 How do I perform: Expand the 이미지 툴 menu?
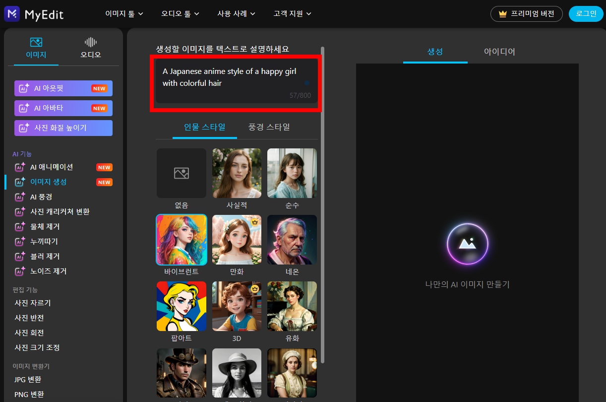(x=123, y=14)
